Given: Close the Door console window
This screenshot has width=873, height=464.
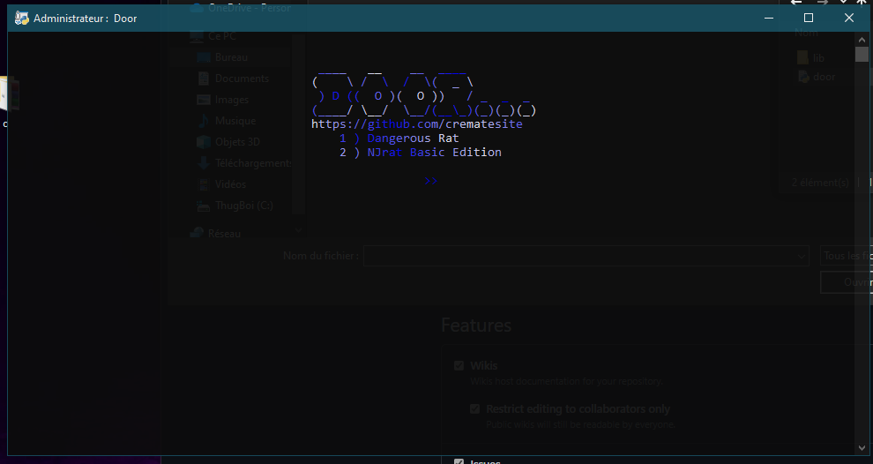Looking at the screenshot, I should click(848, 19).
